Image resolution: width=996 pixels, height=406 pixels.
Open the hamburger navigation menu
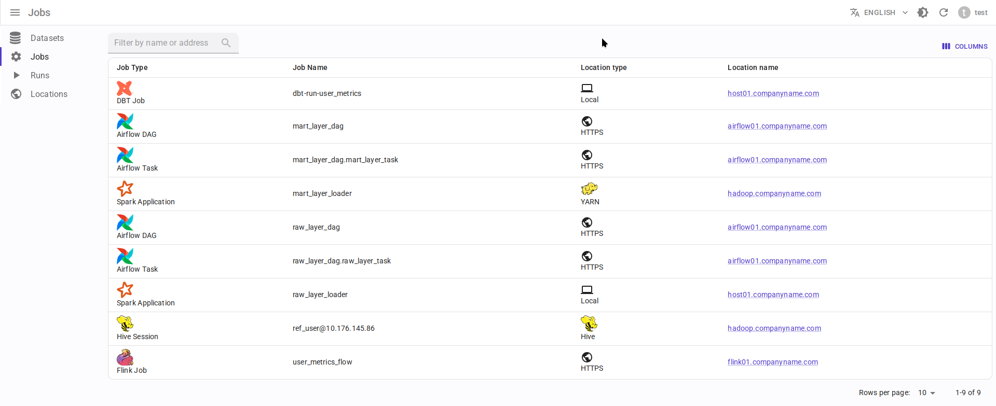coord(15,12)
